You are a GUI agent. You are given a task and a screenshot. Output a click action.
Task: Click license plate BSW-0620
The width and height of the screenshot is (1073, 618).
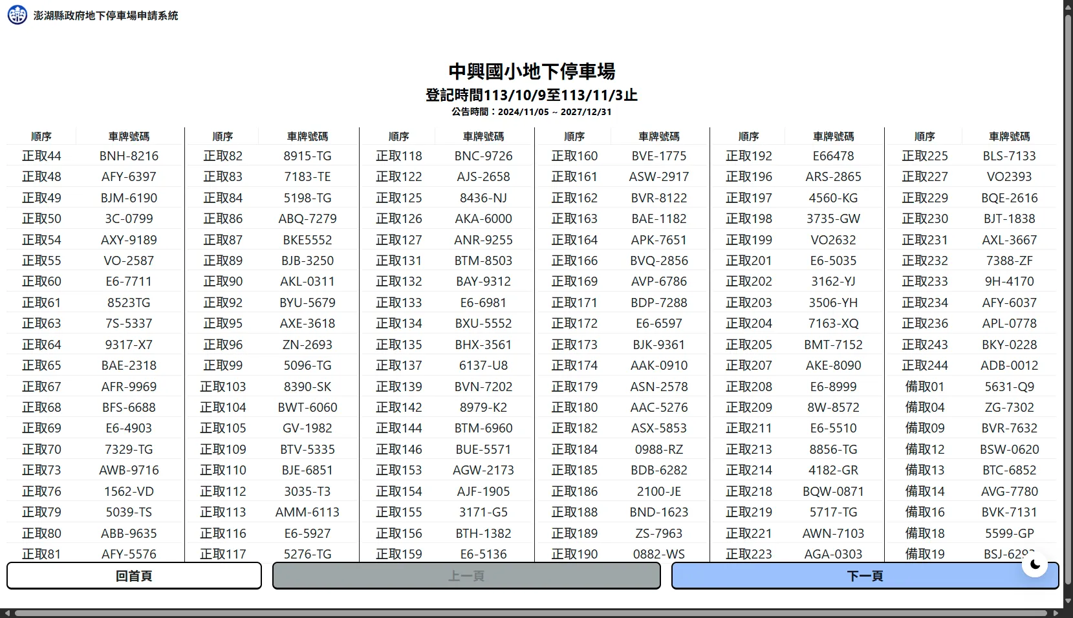tap(1009, 449)
